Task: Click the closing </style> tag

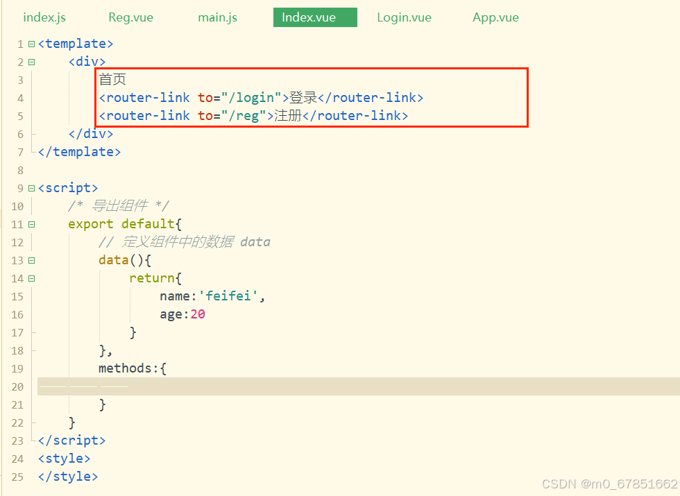Action: (x=68, y=477)
